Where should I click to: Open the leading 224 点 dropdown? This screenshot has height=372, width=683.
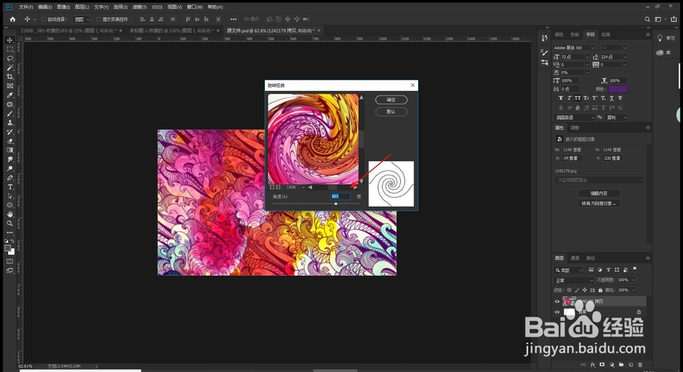point(625,57)
